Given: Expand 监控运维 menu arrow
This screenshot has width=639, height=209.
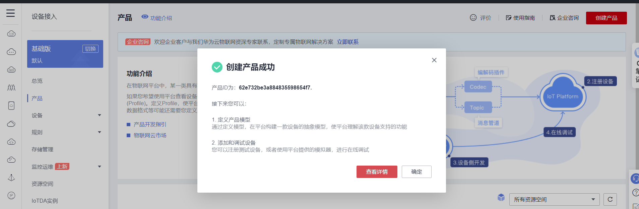Looking at the screenshot, I should click(100, 167).
